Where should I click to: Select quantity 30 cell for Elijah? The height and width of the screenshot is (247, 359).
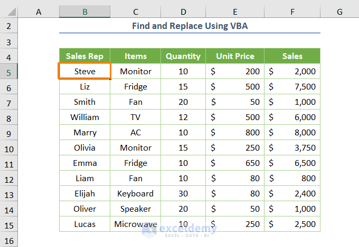coord(183,193)
